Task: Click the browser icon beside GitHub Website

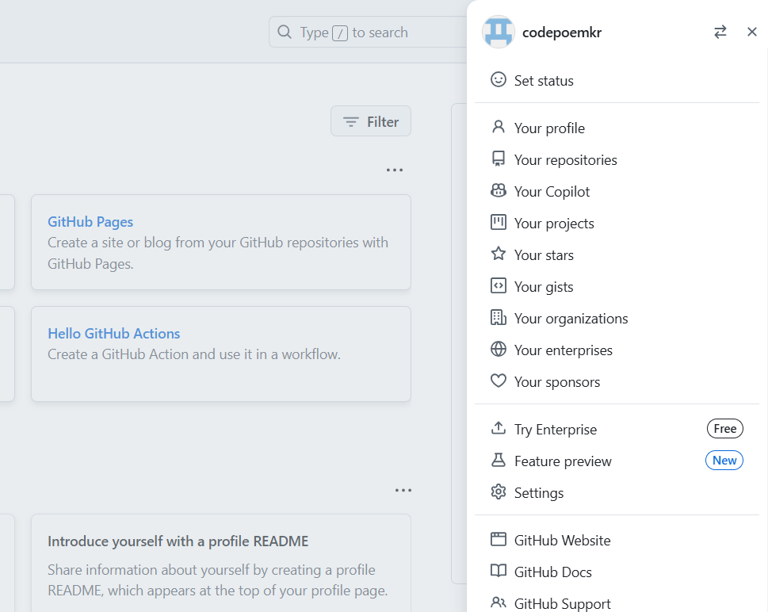Action: click(x=498, y=539)
